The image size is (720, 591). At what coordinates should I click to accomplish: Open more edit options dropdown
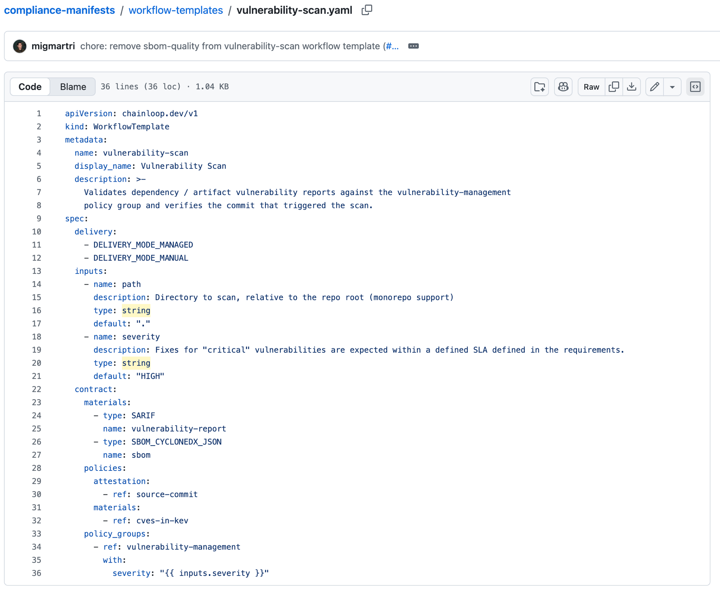pos(672,87)
